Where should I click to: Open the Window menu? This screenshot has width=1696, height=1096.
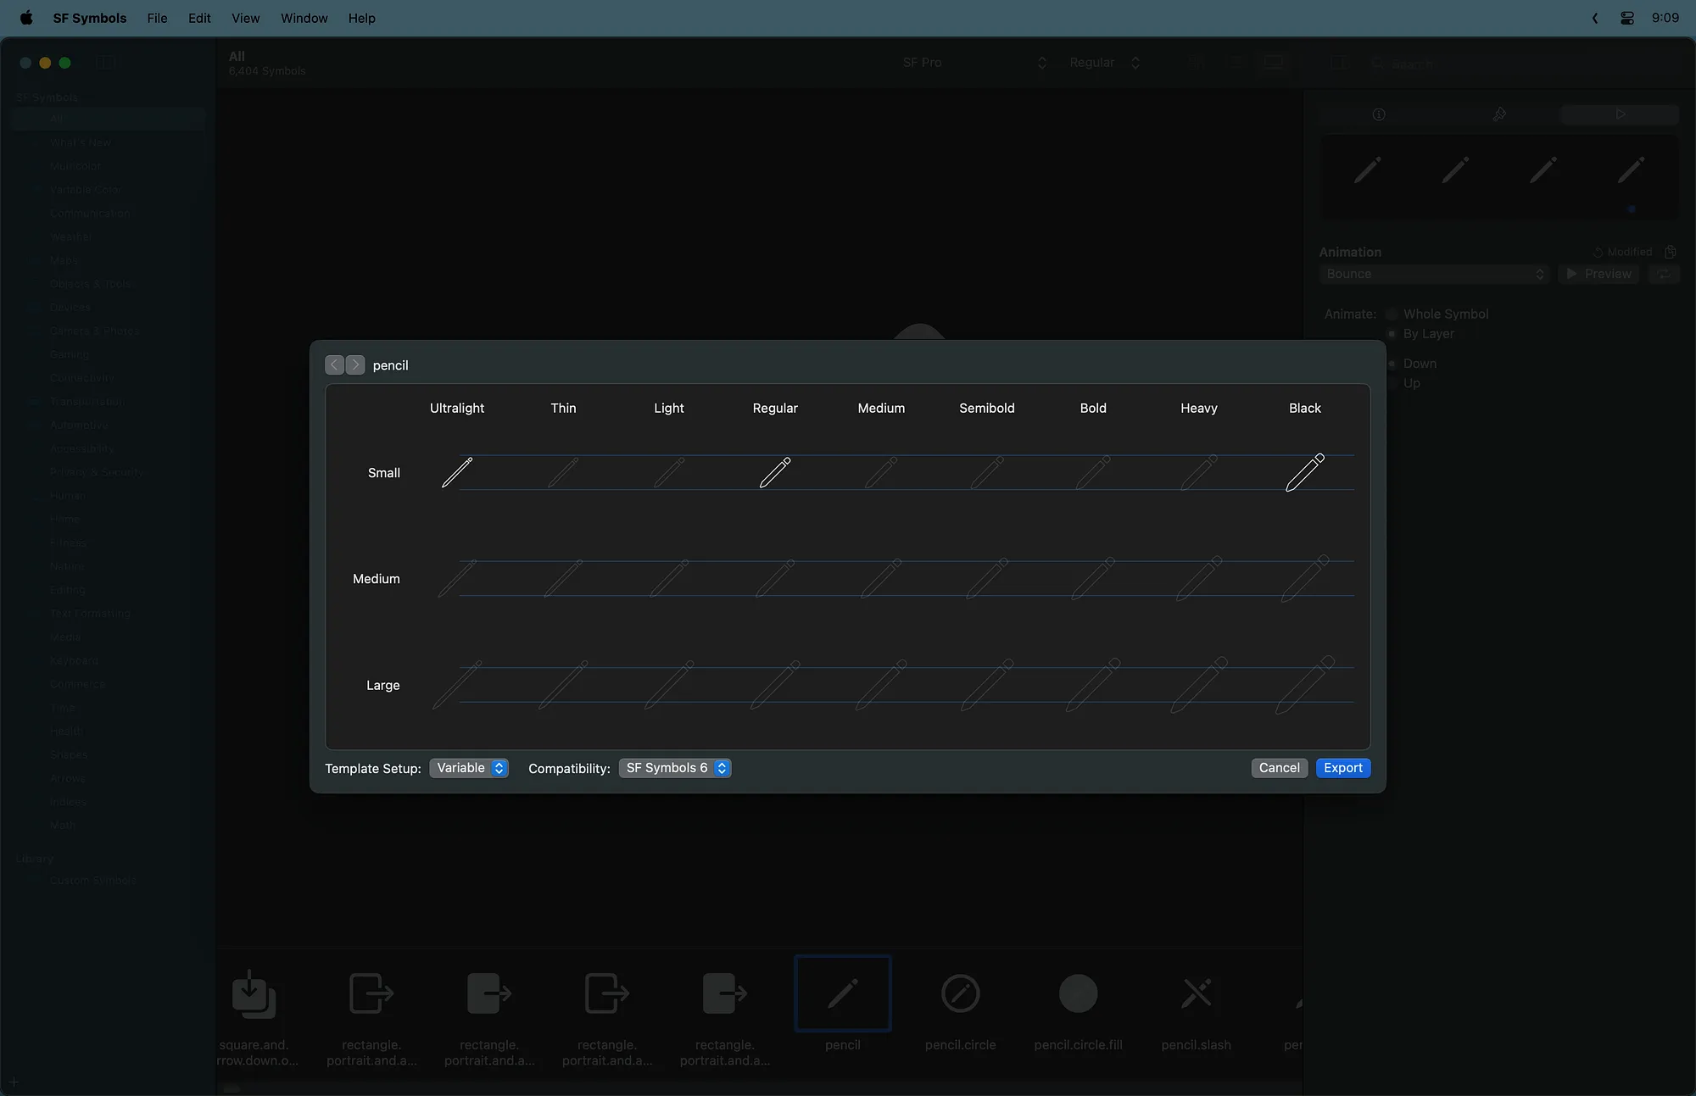click(x=304, y=18)
